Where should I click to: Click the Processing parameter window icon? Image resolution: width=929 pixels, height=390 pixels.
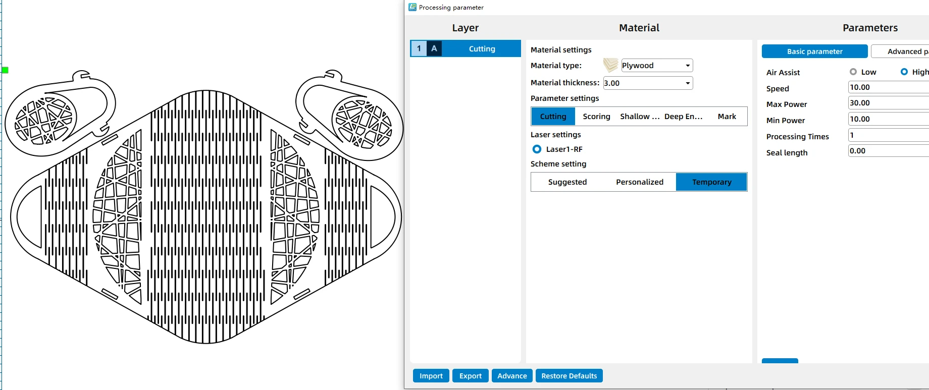pyautogui.click(x=412, y=7)
